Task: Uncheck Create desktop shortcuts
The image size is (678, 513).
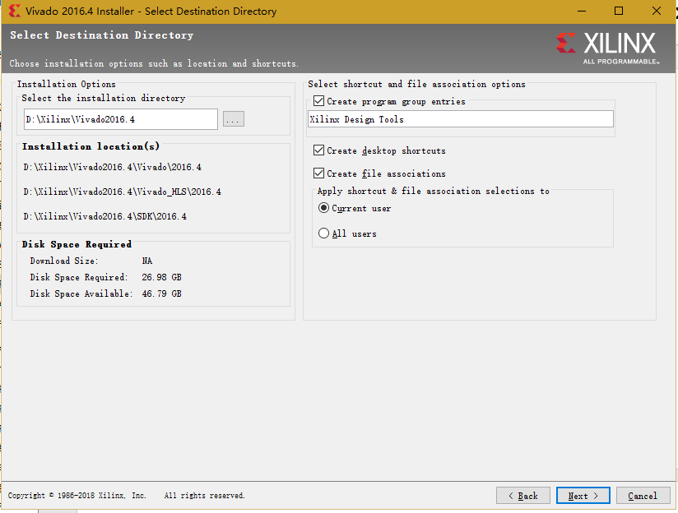Action: click(318, 150)
